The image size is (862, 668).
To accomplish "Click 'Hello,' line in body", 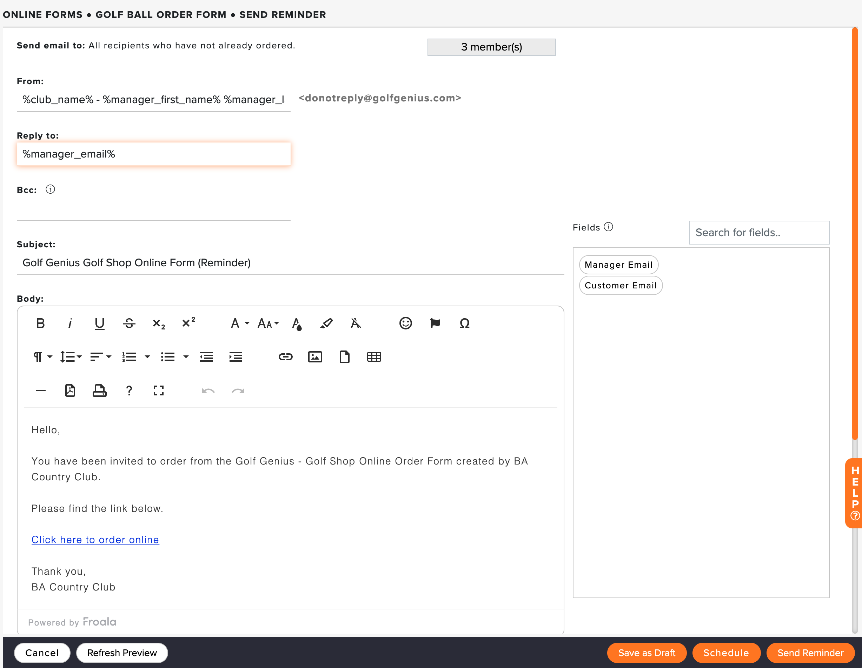I will [46, 430].
